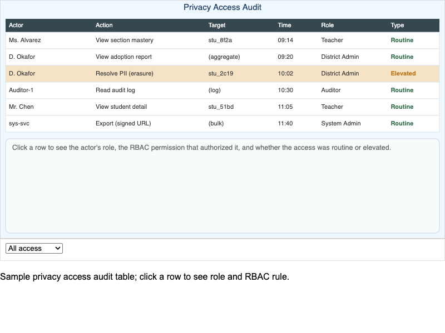Click Teacher role in Mr. Chen row
The height and width of the screenshot is (333, 445).
point(332,107)
